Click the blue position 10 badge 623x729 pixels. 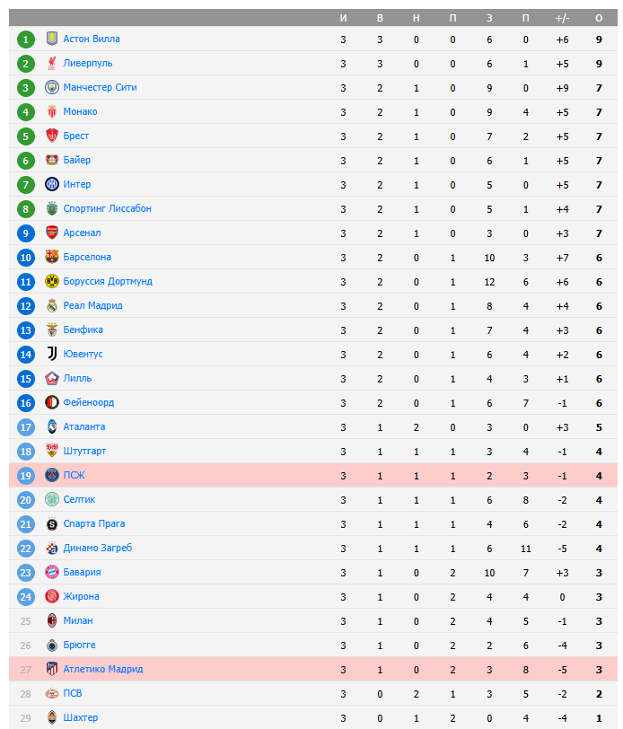26,257
